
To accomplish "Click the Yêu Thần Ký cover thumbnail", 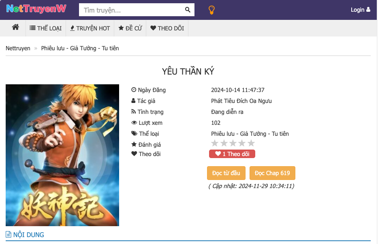I will point(62,155).
